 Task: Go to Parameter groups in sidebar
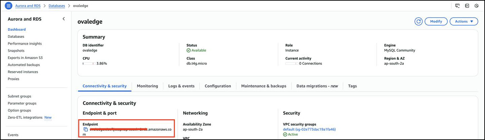click(x=22, y=103)
